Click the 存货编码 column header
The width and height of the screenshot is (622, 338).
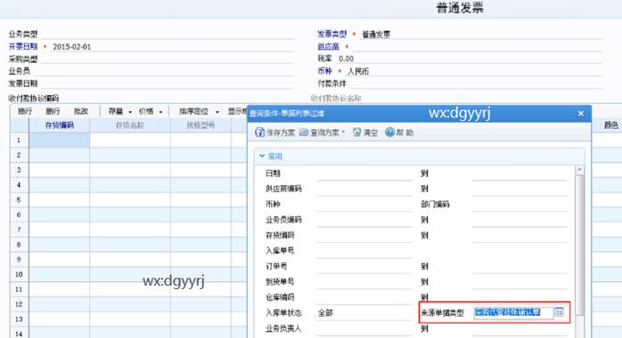coord(60,125)
